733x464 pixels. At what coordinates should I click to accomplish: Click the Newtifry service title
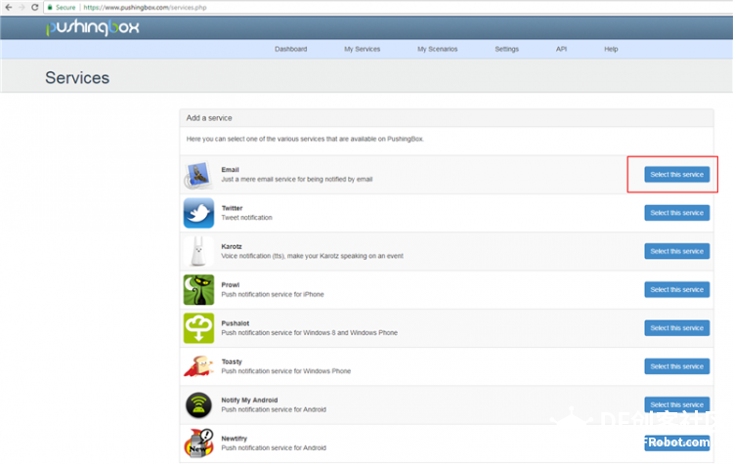click(235, 439)
